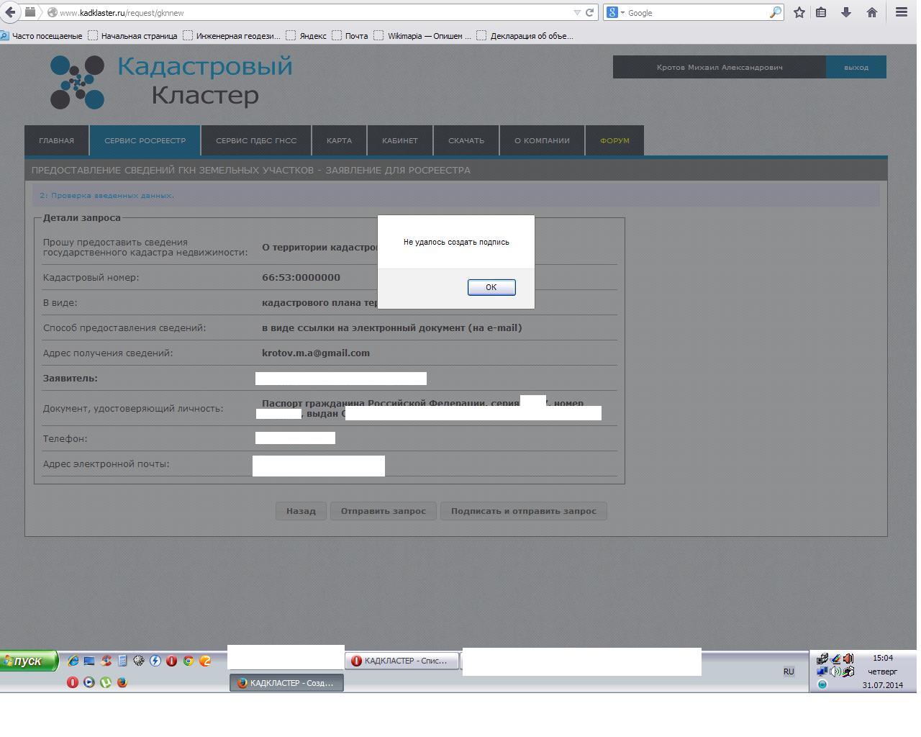Go to the browser home page icon
This screenshot has height=737, width=921.
point(871,12)
